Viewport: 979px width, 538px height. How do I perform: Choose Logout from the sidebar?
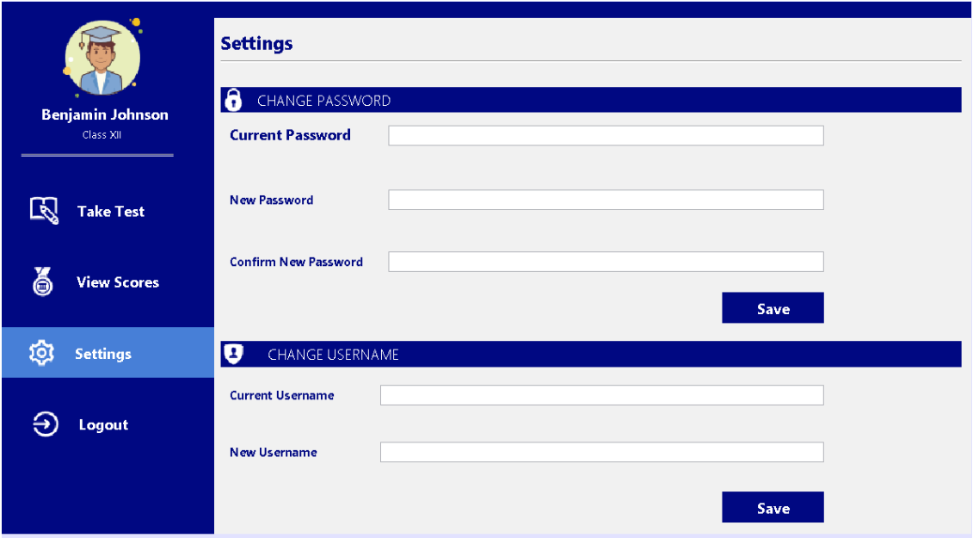[x=108, y=424]
